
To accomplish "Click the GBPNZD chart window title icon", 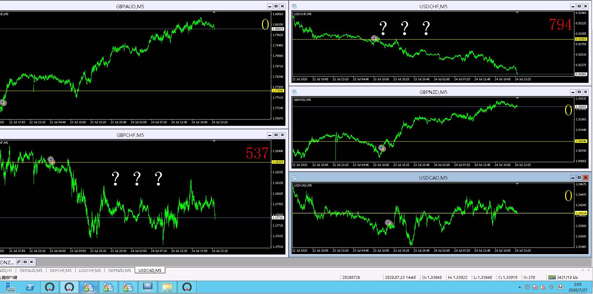I will tap(294, 92).
